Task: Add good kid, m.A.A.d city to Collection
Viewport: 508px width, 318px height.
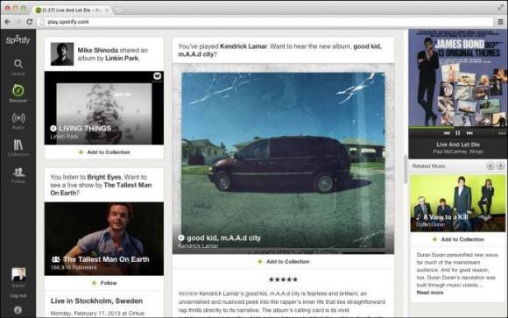Action: pyautogui.click(x=284, y=262)
